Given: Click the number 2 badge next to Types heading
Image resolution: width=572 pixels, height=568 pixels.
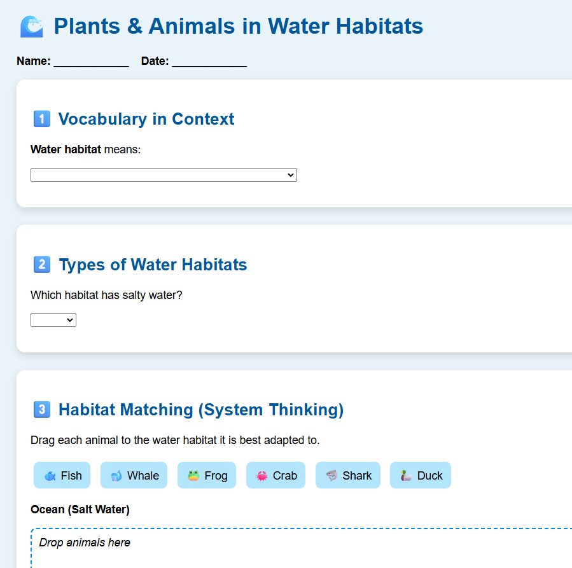Looking at the screenshot, I should coord(41,265).
